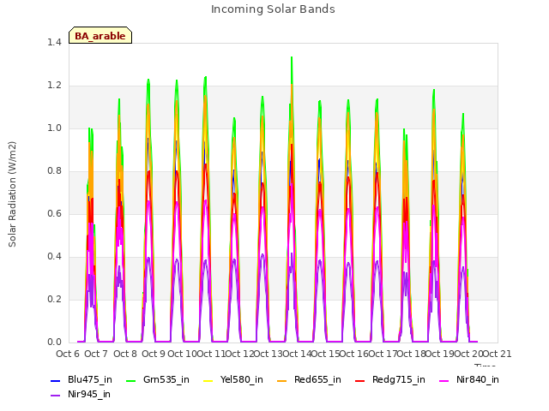Click the Incoming Solar Bands chart title
The height and width of the screenshot is (411, 549).
click(x=273, y=9)
